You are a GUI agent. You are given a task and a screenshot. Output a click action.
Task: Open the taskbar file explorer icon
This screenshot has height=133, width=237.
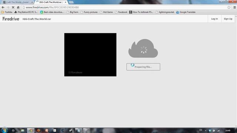click(23, 130)
